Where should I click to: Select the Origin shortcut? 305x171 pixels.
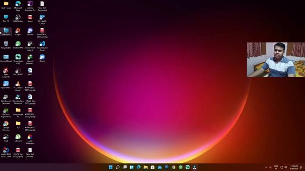(18, 32)
